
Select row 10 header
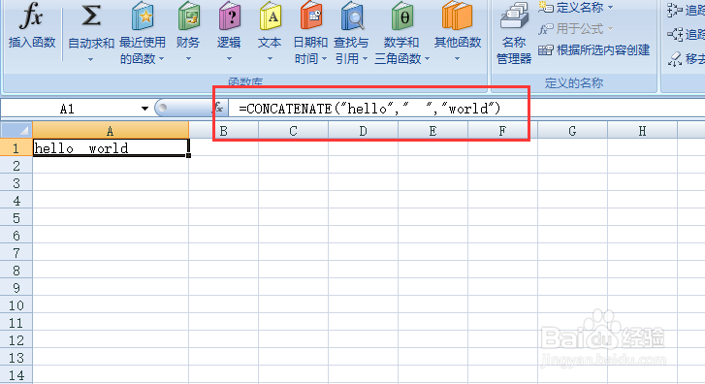tap(16, 305)
